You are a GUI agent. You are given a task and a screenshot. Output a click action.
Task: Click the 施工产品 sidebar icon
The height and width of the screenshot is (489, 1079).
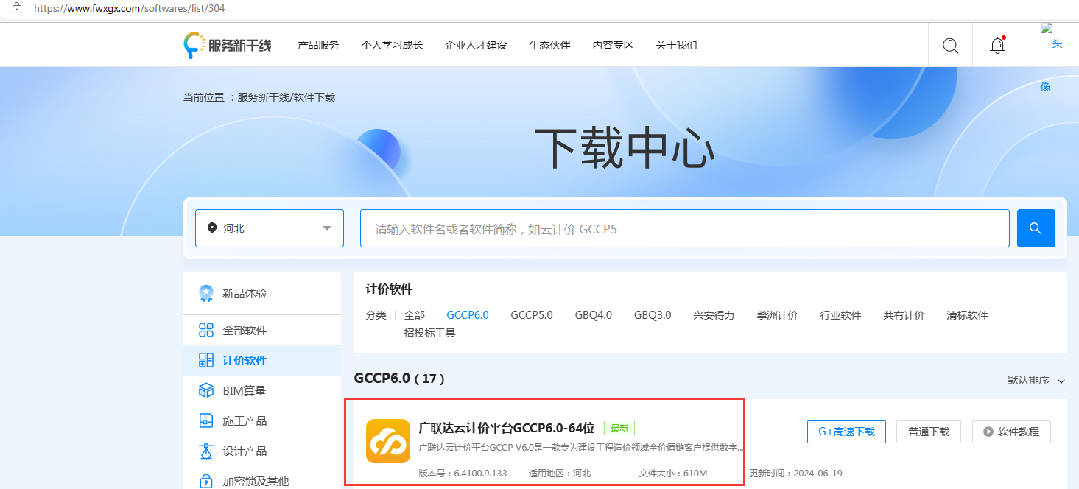[206, 421]
